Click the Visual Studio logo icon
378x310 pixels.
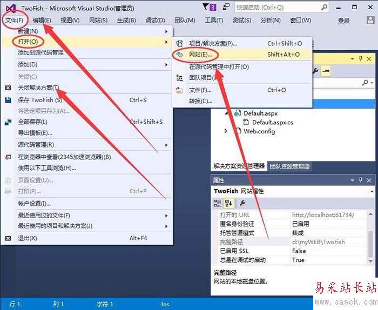11,9
